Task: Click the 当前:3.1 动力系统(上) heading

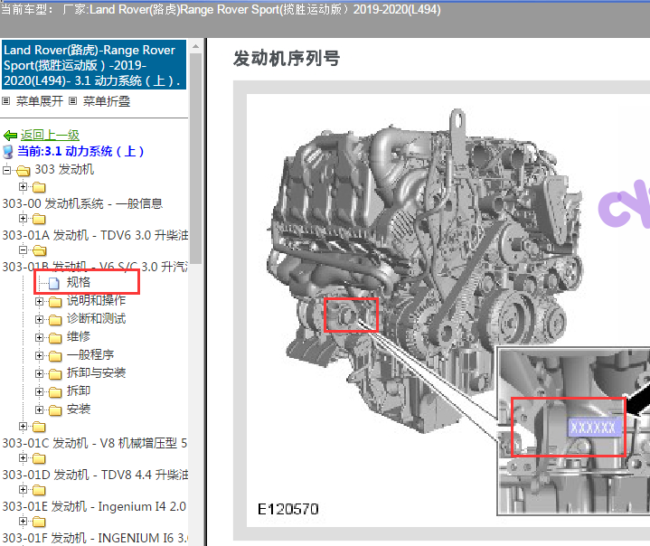Action: click(x=80, y=151)
